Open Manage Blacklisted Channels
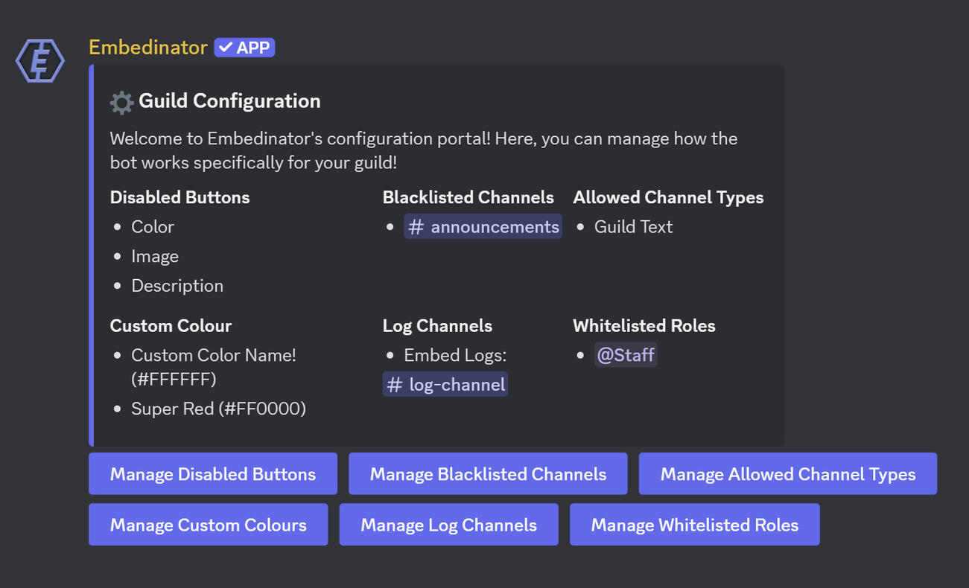This screenshot has height=588, width=969. (x=488, y=474)
